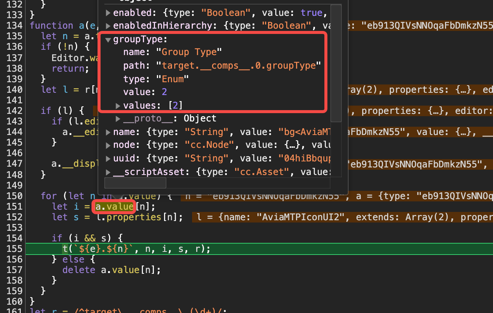Set a breakpoint on line 151
Viewport: 493px width, 313px height.
pyautogui.click(x=15, y=206)
